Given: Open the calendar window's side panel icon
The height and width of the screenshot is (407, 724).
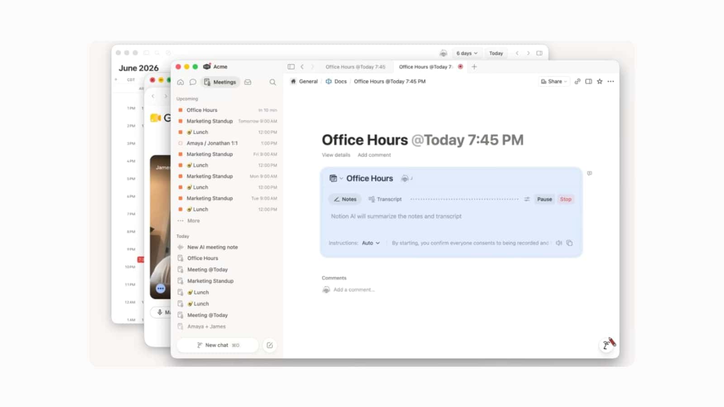Looking at the screenshot, I should [x=539, y=53].
